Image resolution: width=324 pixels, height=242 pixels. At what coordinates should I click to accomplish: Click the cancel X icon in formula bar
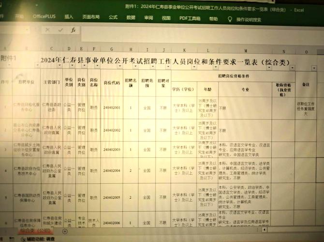pos(47,30)
